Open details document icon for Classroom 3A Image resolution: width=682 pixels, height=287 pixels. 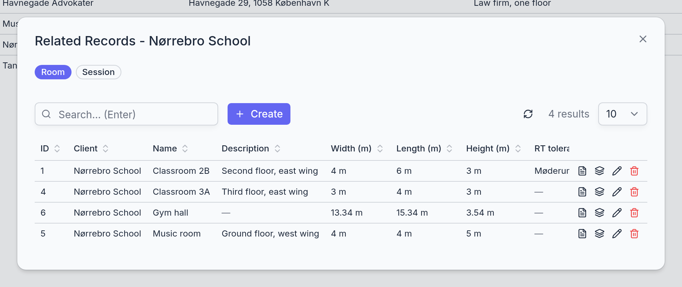(582, 192)
